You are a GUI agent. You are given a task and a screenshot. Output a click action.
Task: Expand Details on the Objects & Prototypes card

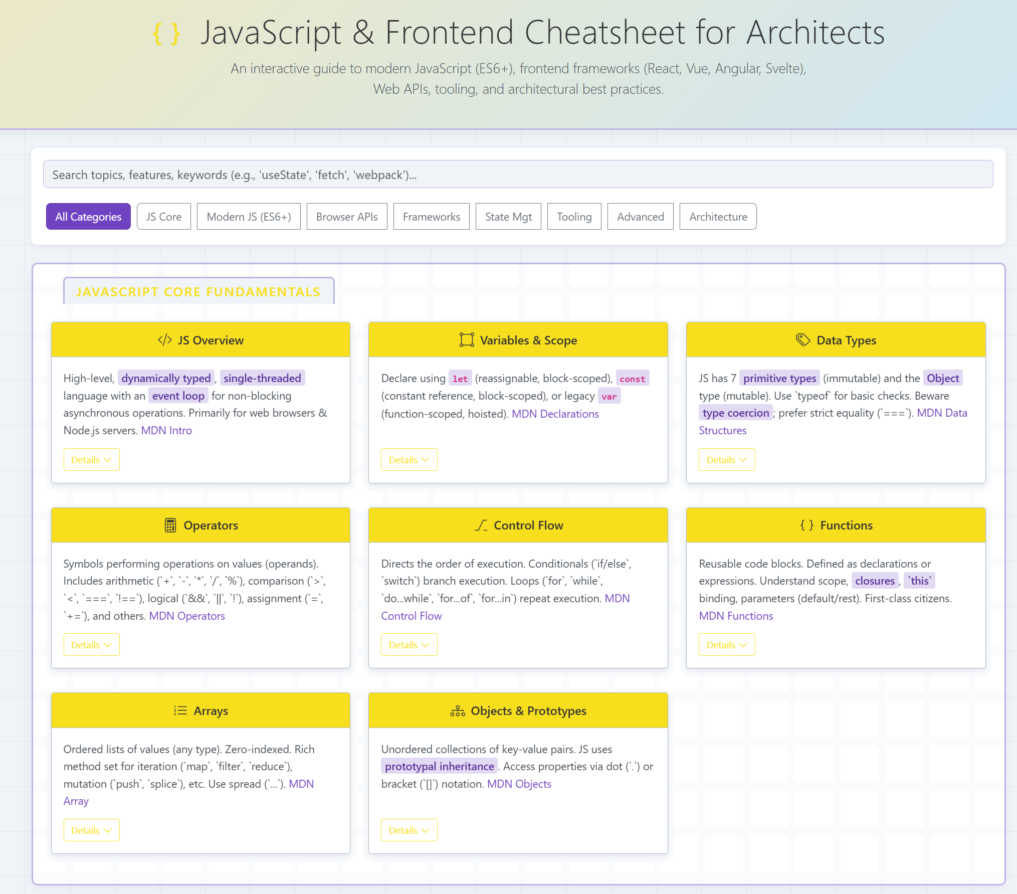[x=409, y=830]
